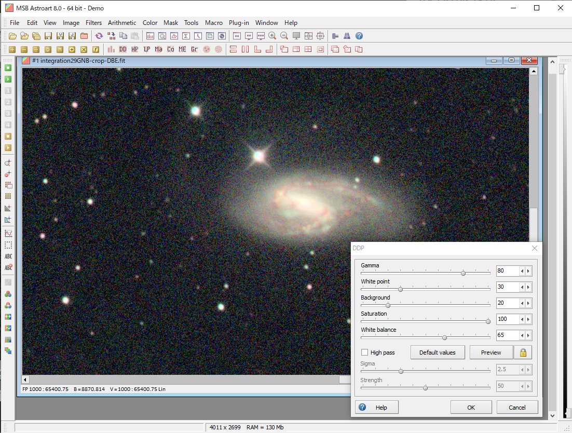Image resolution: width=572 pixels, height=433 pixels.
Task: Click the Gr toolbar icon
Action: point(194,49)
